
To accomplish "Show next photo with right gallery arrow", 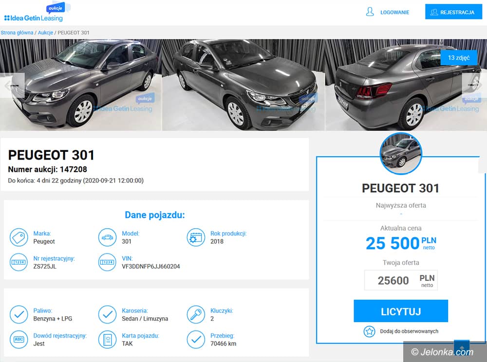I will coord(473,84).
